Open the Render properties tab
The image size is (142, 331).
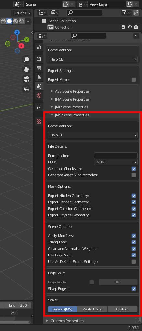coord(39,59)
